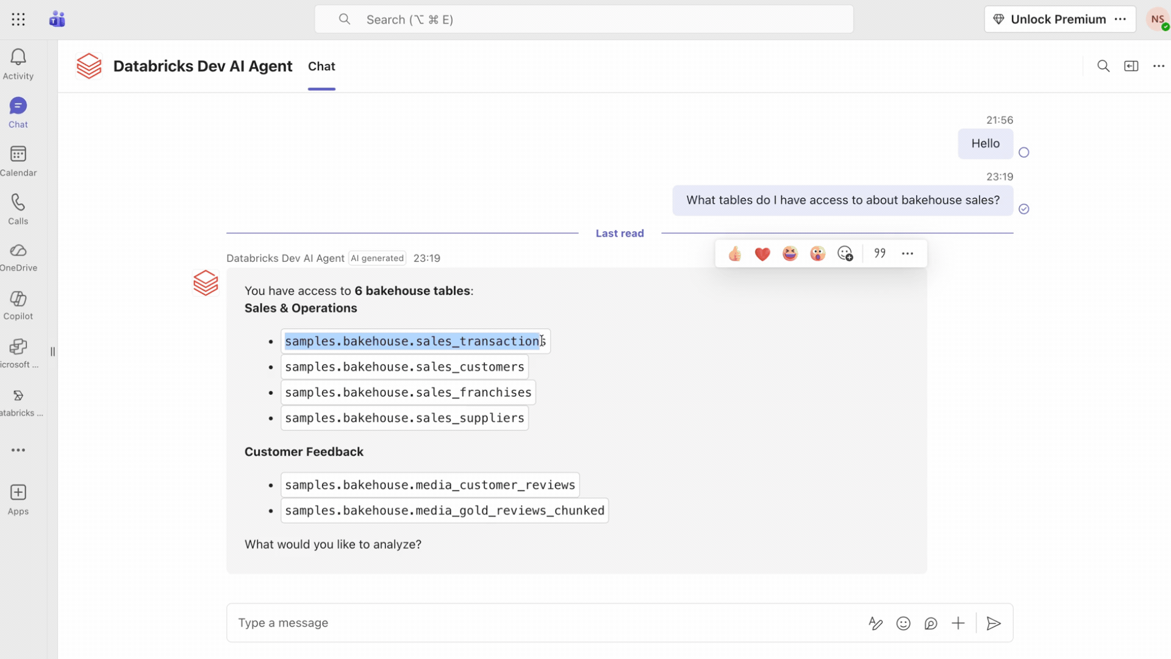Viewport: 1171px width, 659px height.
Task: Open the emoji picker in compose box
Action: [903, 623]
